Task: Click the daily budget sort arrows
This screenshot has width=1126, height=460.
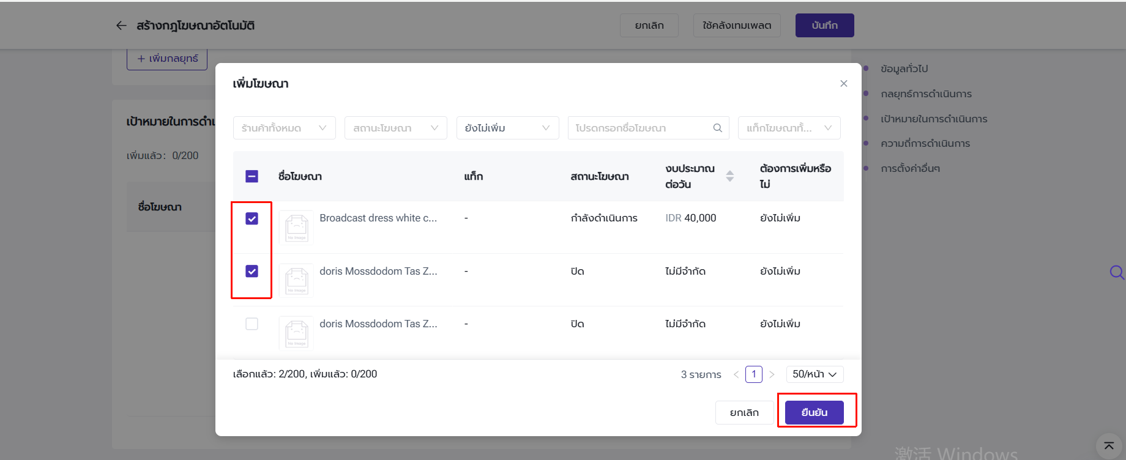Action: [x=729, y=176]
